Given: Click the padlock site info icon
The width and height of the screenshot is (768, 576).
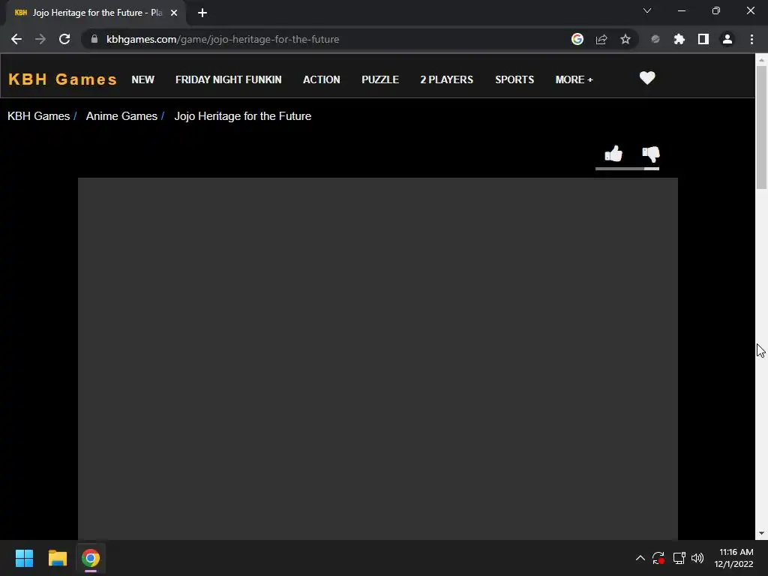Looking at the screenshot, I should (x=94, y=39).
